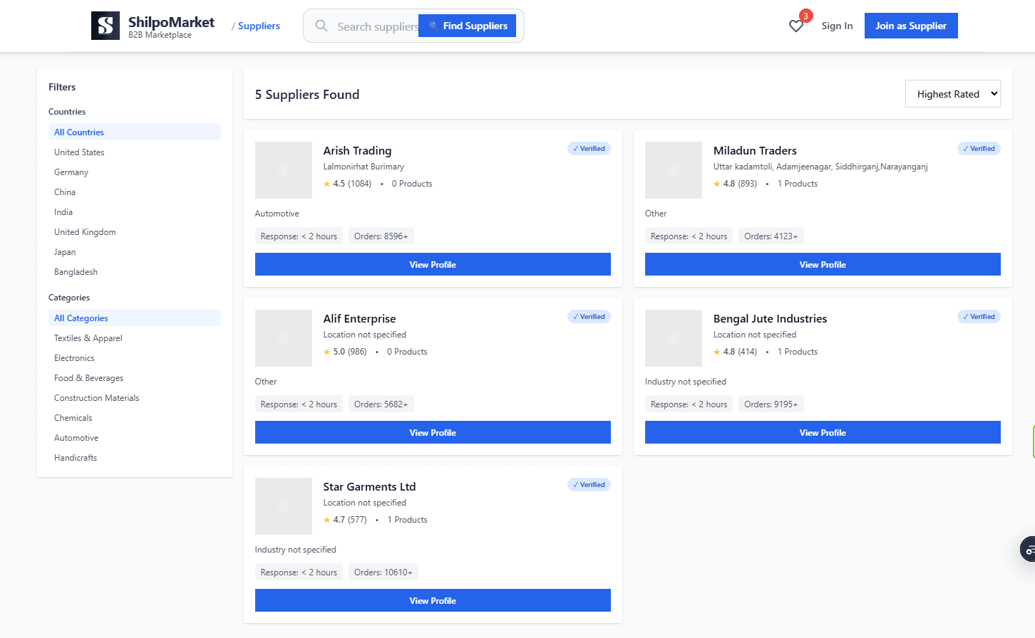Click the Sign In link

pos(837,26)
